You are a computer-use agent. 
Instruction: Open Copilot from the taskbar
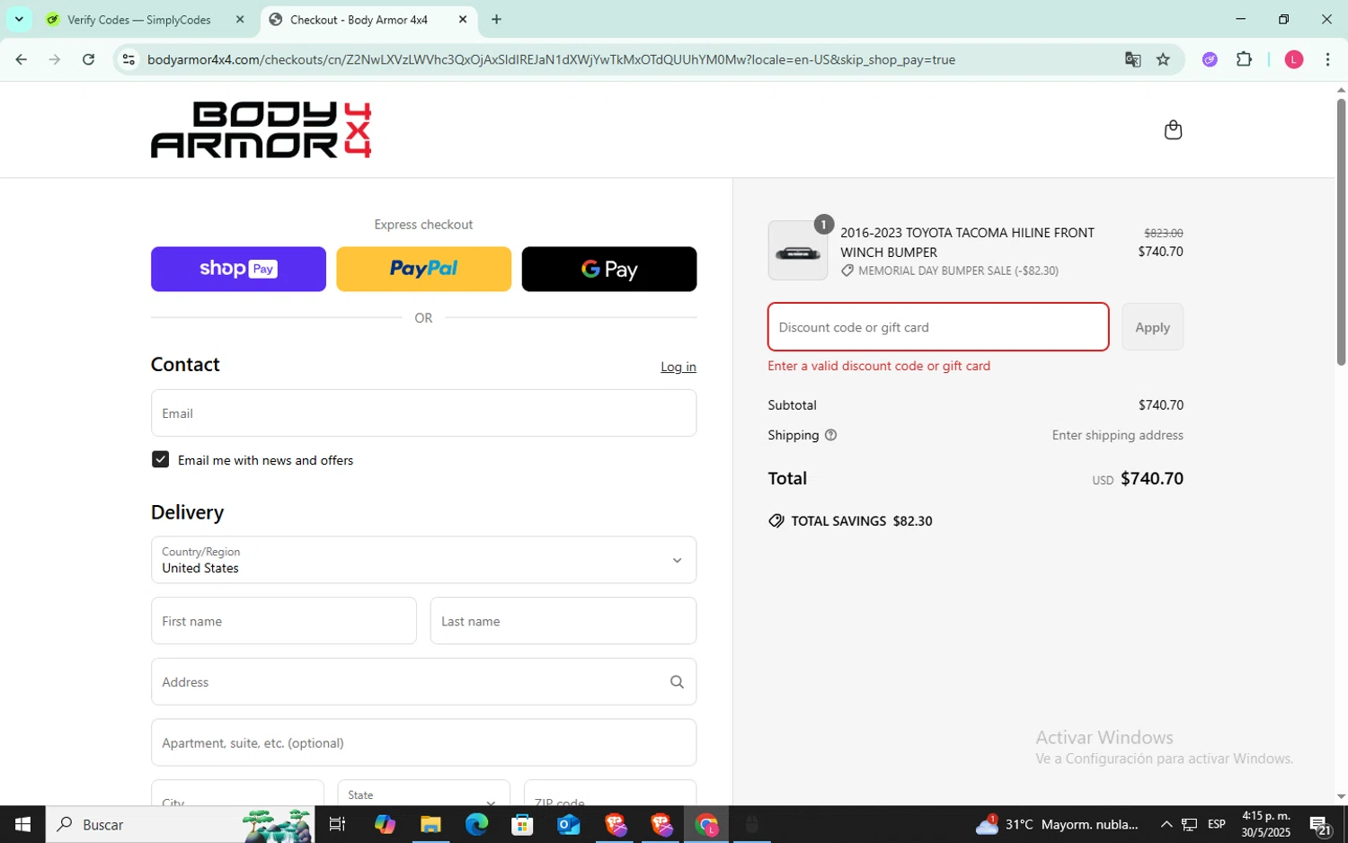pyautogui.click(x=385, y=824)
